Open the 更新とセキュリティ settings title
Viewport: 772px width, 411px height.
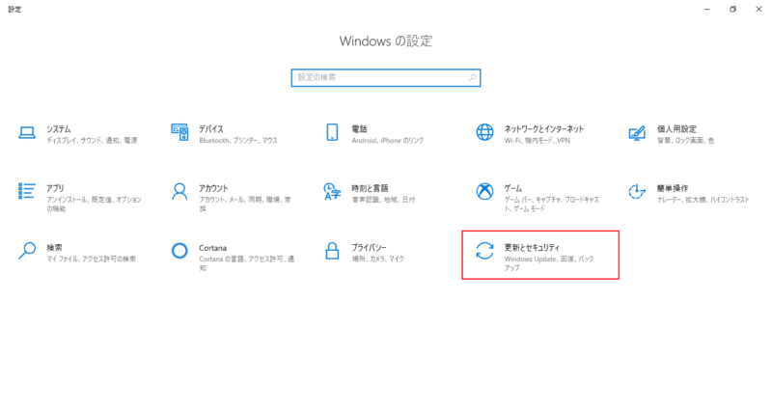click(x=532, y=248)
